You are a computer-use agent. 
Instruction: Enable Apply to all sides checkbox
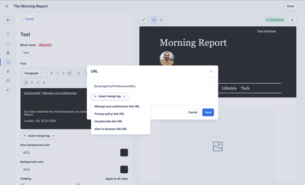tap(102, 179)
